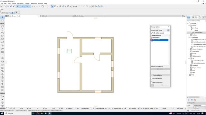
Task: Select the Arrow tool in the toolbox
Action: pos(2,17)
